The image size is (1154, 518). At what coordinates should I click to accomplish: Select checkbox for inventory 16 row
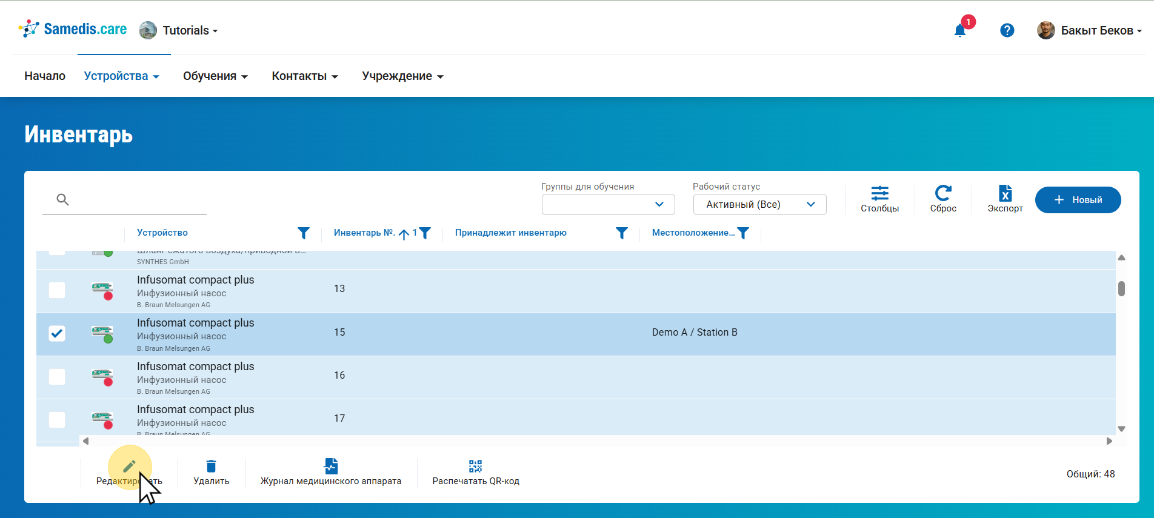57,377
